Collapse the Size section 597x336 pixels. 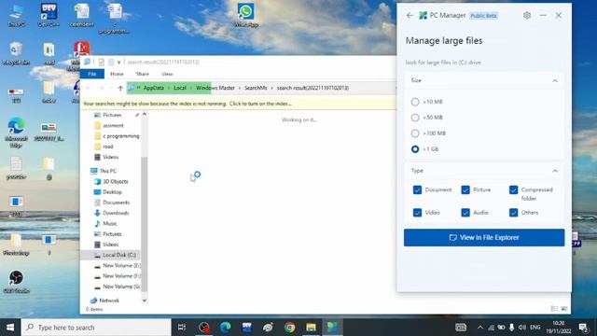coord(555,81)
